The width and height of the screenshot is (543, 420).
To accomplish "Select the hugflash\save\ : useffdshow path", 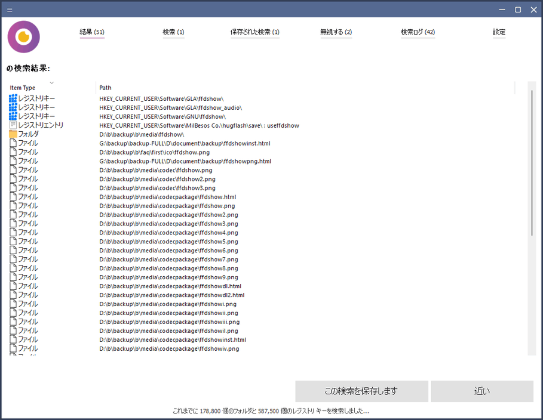I will tap(199, 126).
